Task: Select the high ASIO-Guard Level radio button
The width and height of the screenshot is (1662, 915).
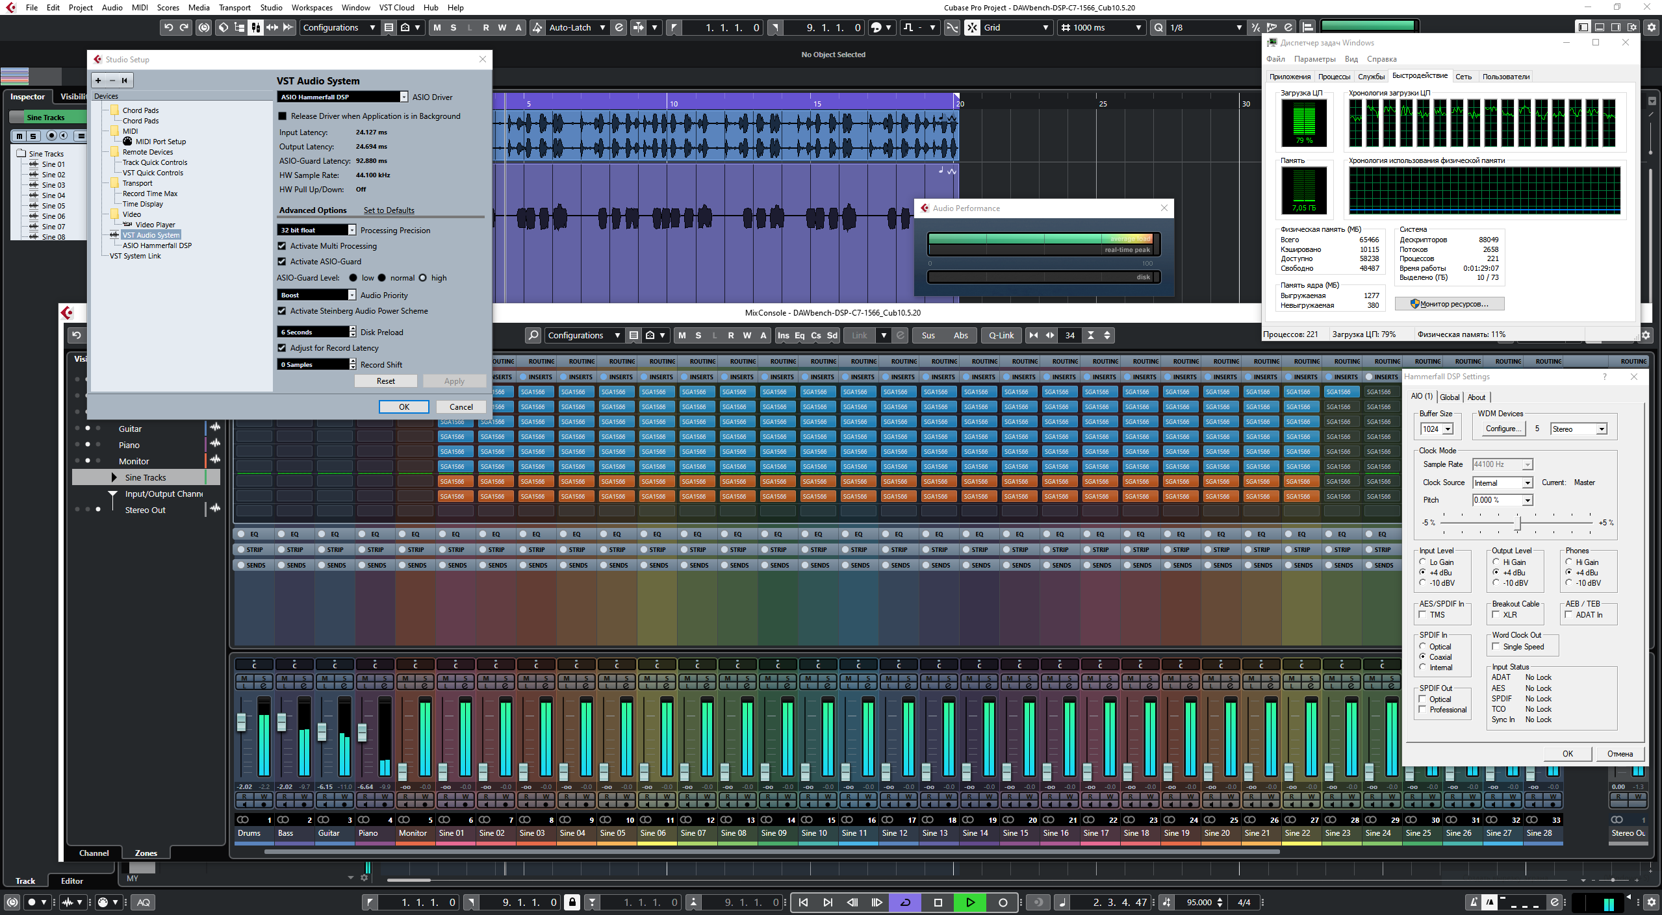Action: pos(423,278)
